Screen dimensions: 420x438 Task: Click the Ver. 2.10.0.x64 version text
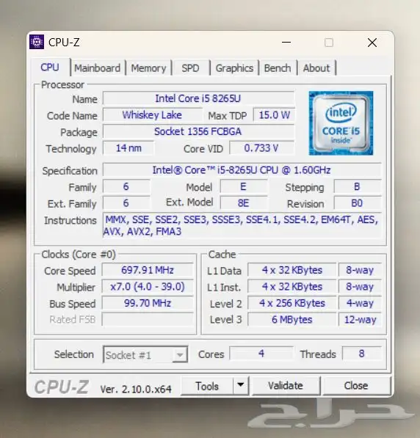coord(136,389)
